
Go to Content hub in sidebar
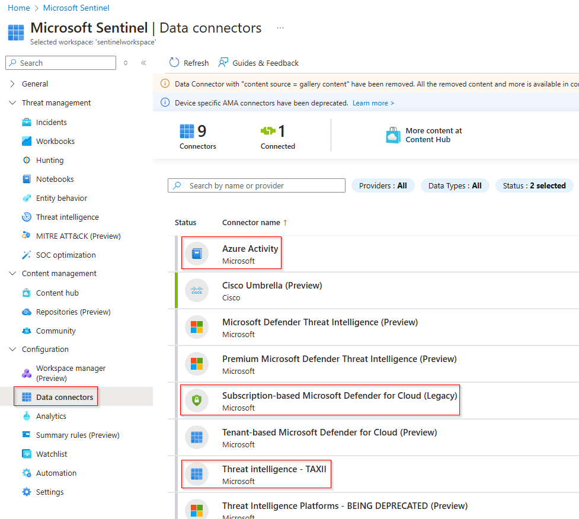click(x=57, y=293)
